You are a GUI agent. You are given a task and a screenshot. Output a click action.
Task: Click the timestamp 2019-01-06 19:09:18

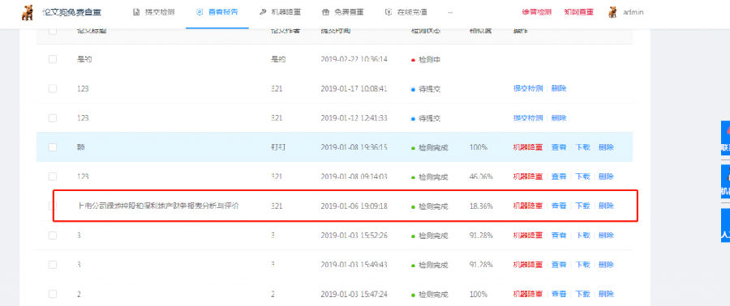(x=354, y=206)
